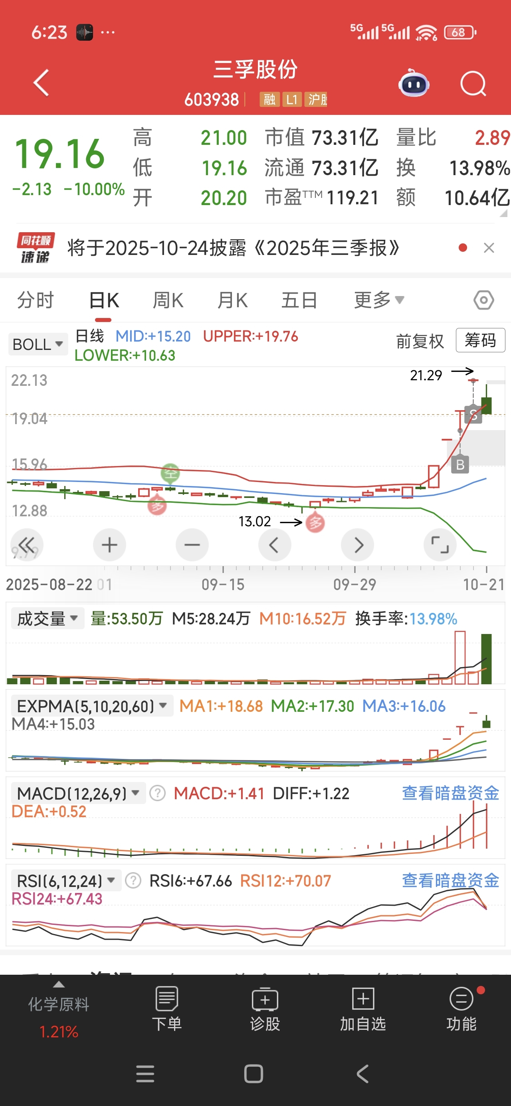
Task: Jump to earliest data double-arrow button
Action: (x=27, y=545)
